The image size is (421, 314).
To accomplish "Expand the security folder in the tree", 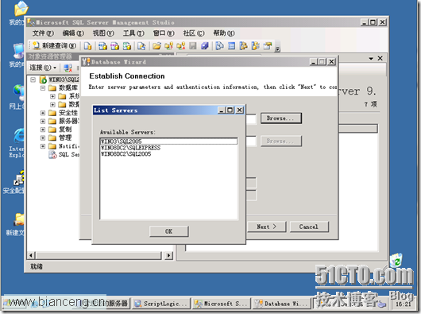I will point(43,113).
